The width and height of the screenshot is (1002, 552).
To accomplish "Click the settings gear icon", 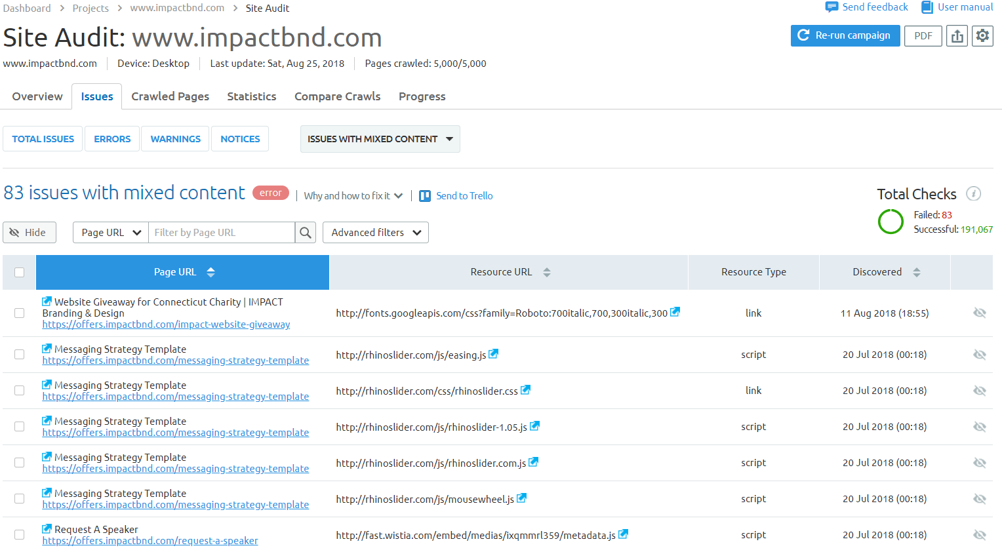I will [x=982, y=36].
